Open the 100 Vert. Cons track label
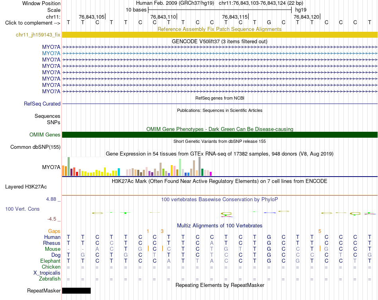Viewport: 378px width, 300px height. (22, 209)
